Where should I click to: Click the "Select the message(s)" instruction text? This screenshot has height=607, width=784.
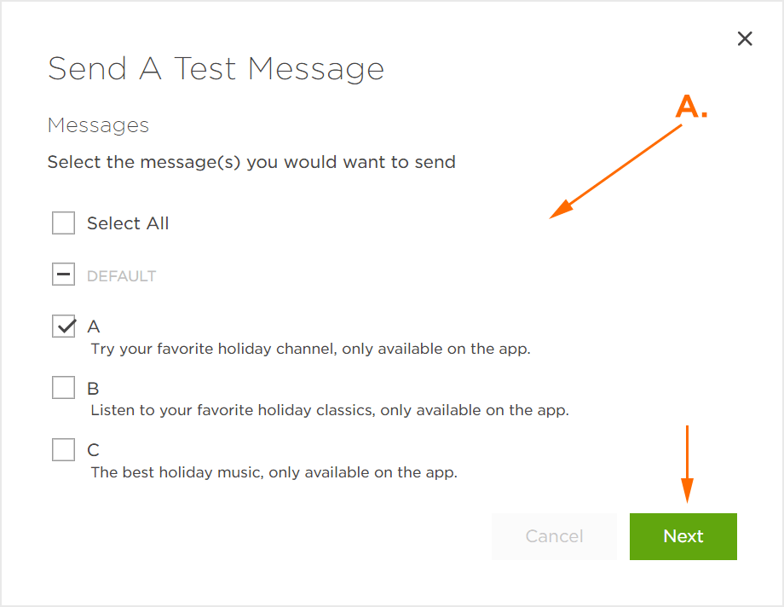tap(251, 162)
